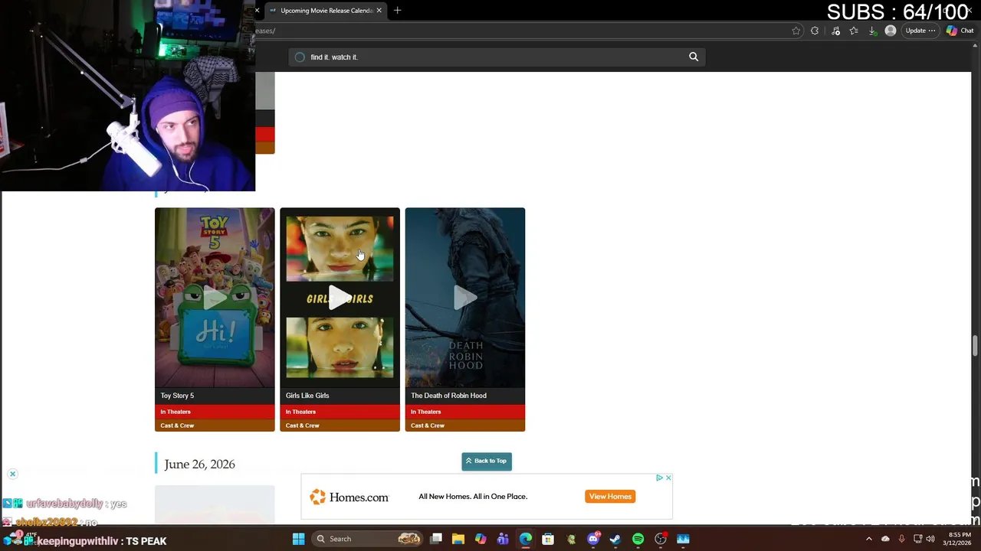Open the browser extensions puzzle icon

(815, 31)
